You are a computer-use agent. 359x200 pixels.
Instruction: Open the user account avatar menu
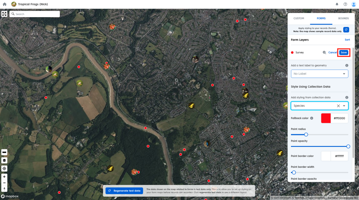353,4
